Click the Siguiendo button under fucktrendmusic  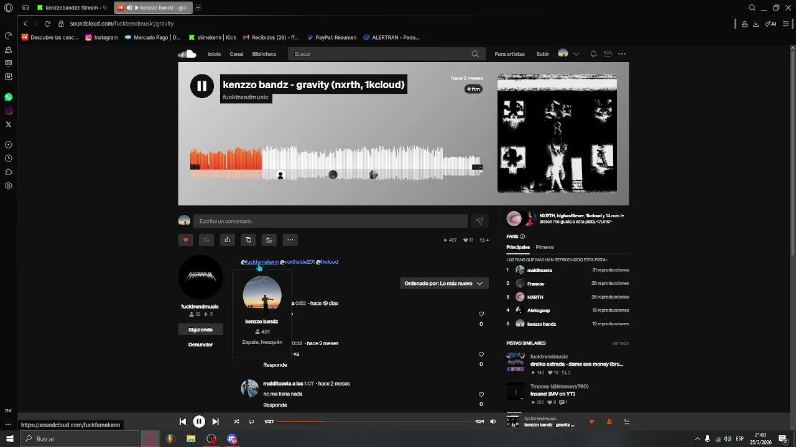tap(200, 330)
